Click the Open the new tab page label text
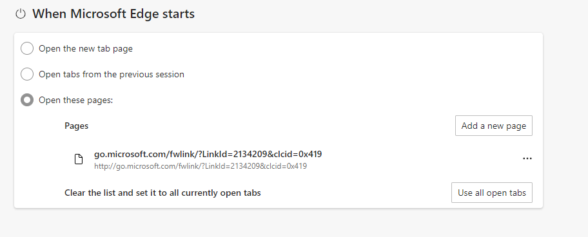This screenshot has width=588, height=237. (x=86, y=49)
